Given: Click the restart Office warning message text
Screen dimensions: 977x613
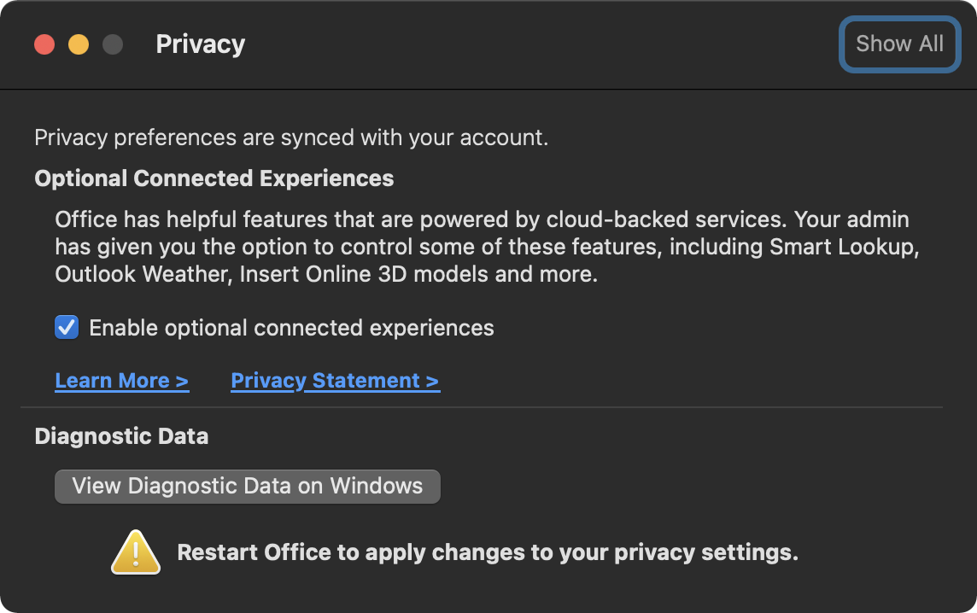Looking at the screenshot, I should [x=486, y=552].
